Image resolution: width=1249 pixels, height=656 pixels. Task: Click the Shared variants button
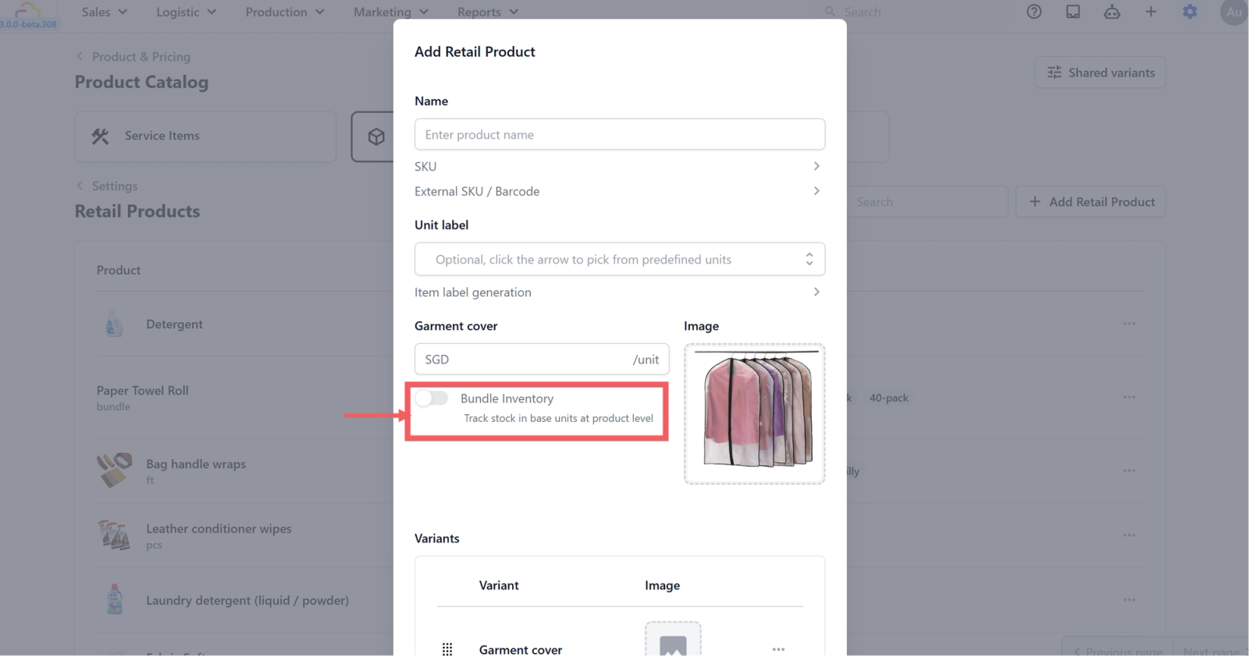pos(1101,73)
